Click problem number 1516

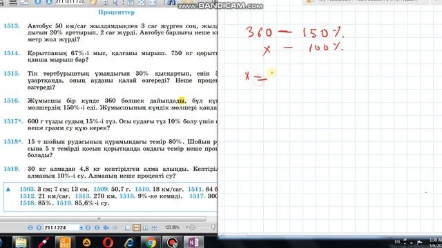(12, 101)
